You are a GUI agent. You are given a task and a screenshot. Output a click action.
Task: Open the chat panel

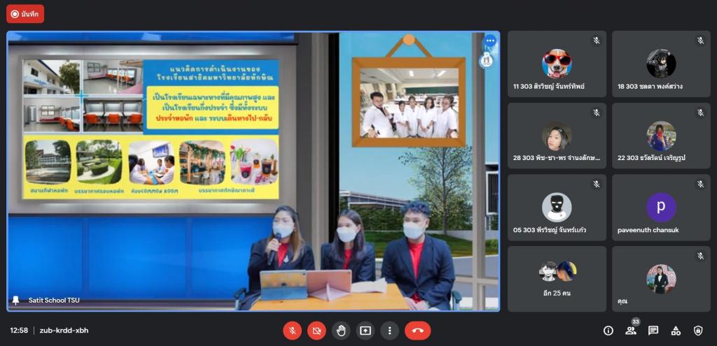653,331
